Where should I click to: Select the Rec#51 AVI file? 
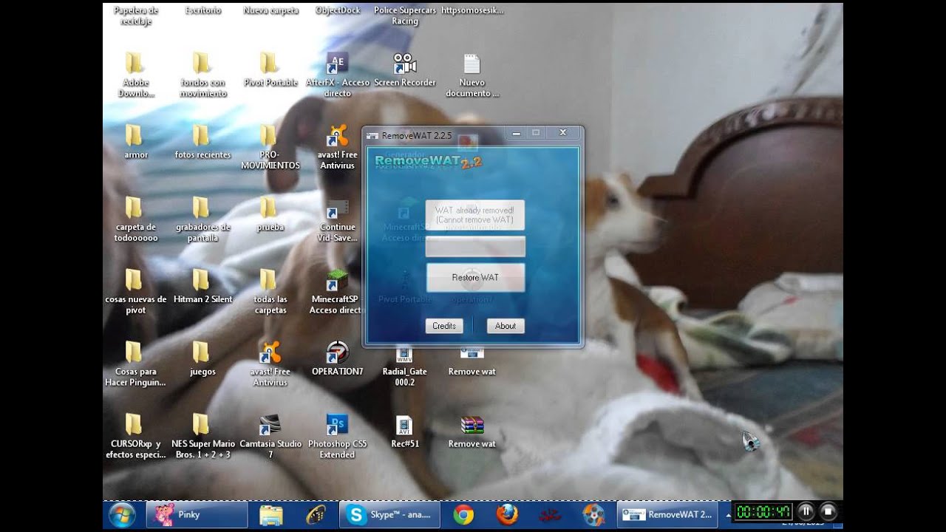404,425
